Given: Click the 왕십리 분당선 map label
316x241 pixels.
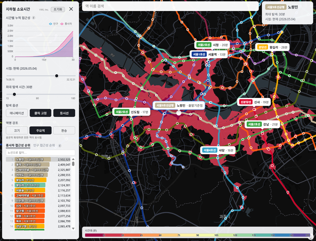Looking at the screenshot, I should pos(272,47).
